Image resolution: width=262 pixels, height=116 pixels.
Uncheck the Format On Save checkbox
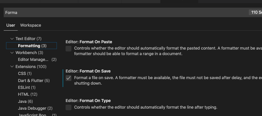tap(68, 78)
